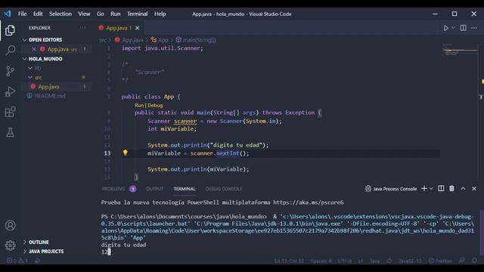Viewport: 484px width, 272px height.
Task: Select the TERMINAL panel tab
Action: pos(185,189)
